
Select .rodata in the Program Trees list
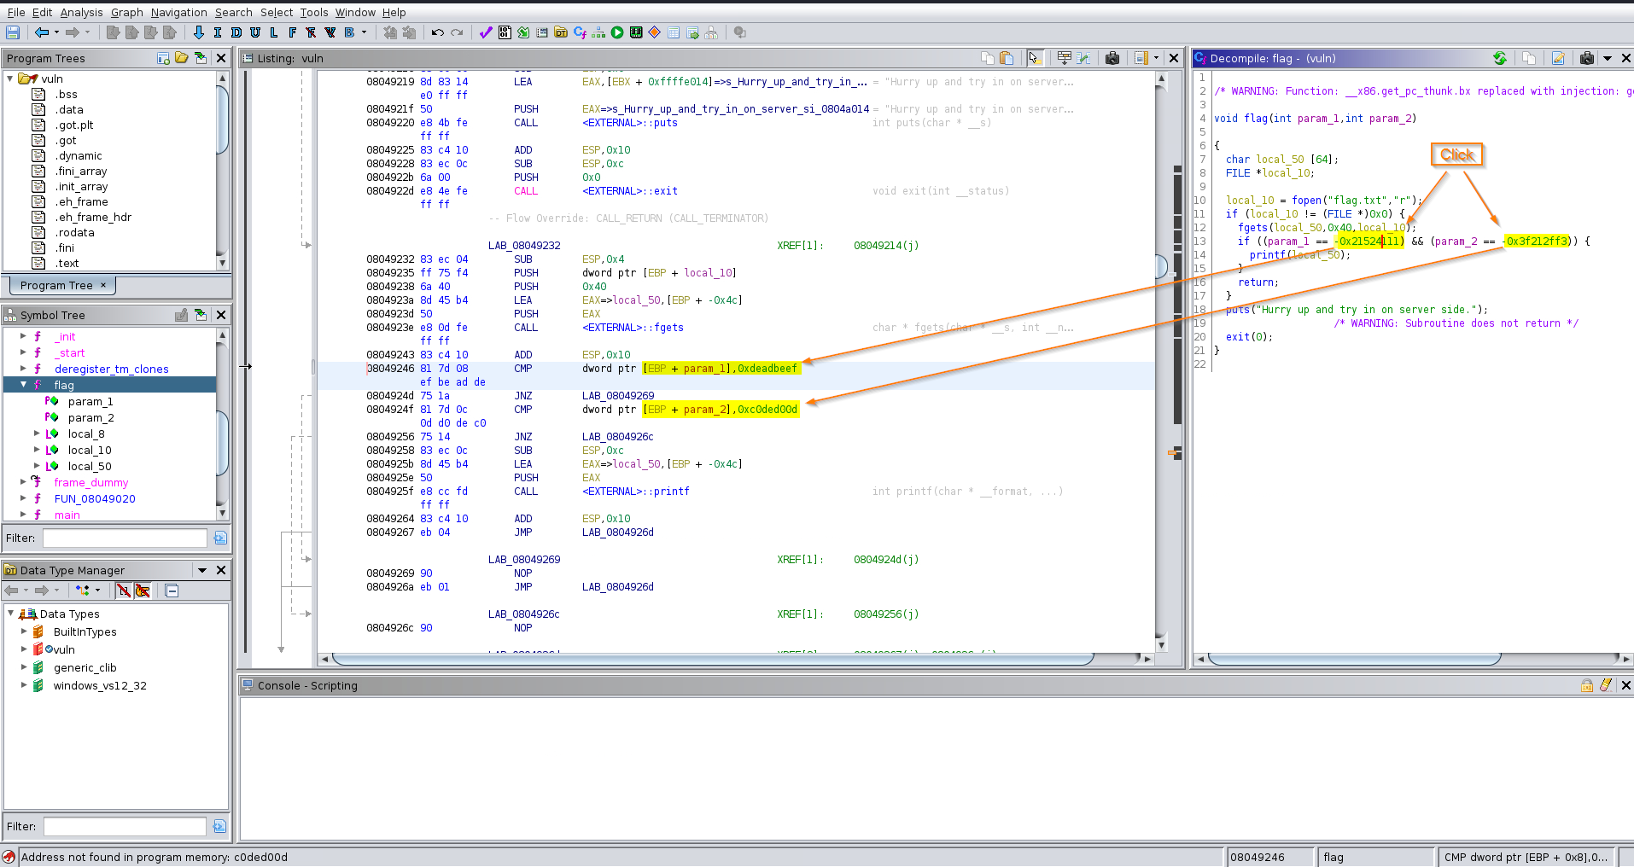(x=74, y=232)
